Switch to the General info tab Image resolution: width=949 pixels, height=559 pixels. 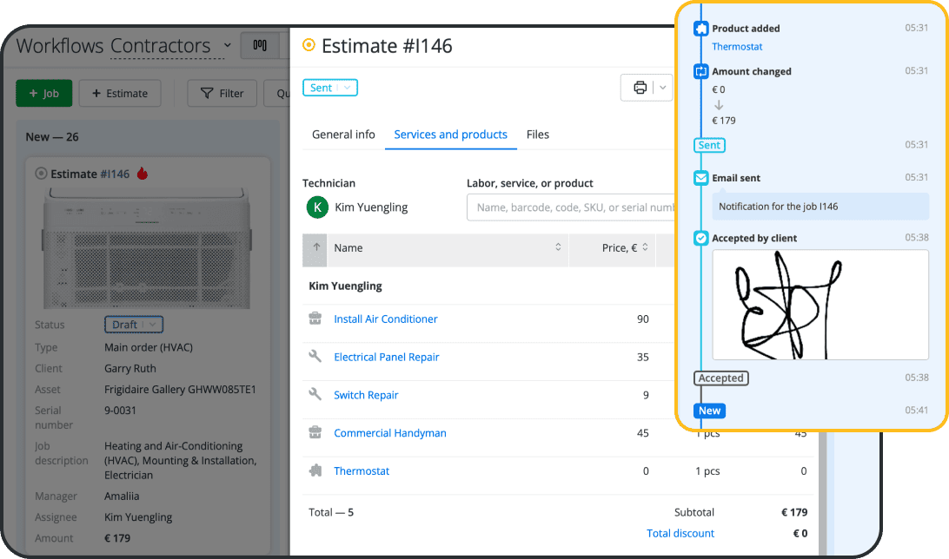click(343, 135)
